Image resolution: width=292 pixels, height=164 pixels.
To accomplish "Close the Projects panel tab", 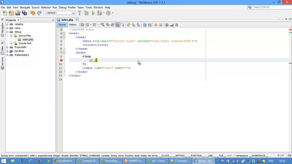I will (x=18, y=20).
